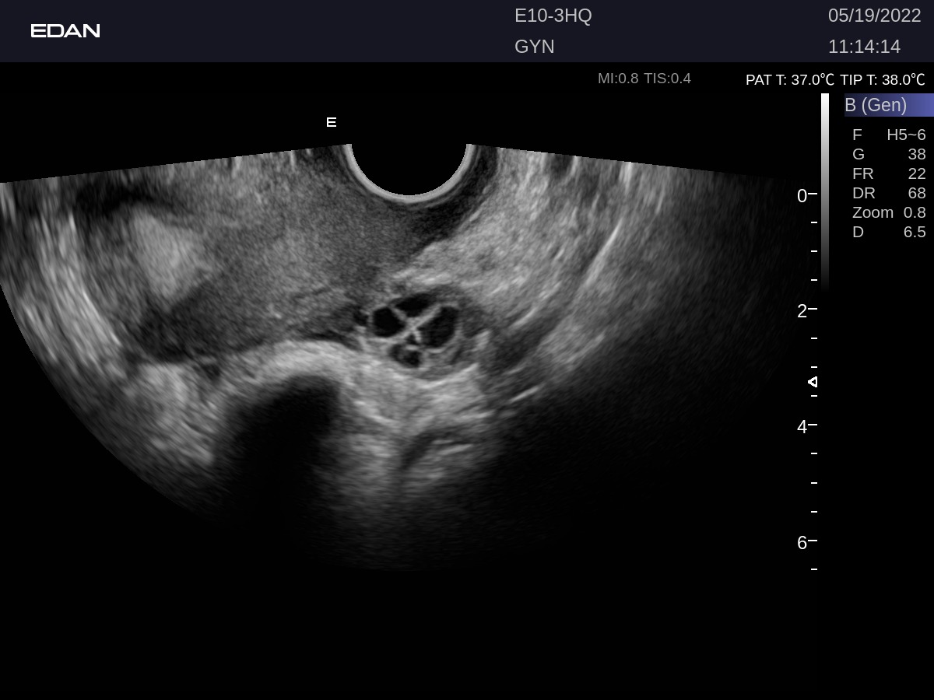
Task: Open the E10-3HQ probe selection label
Action: tap(553, 16)
